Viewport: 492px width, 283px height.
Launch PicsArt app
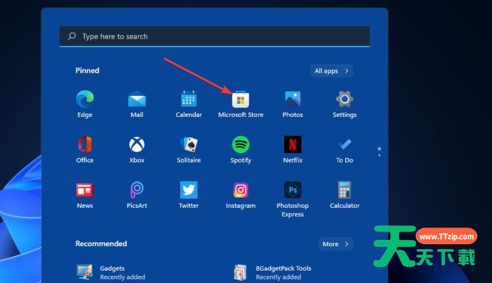point(137,195)
